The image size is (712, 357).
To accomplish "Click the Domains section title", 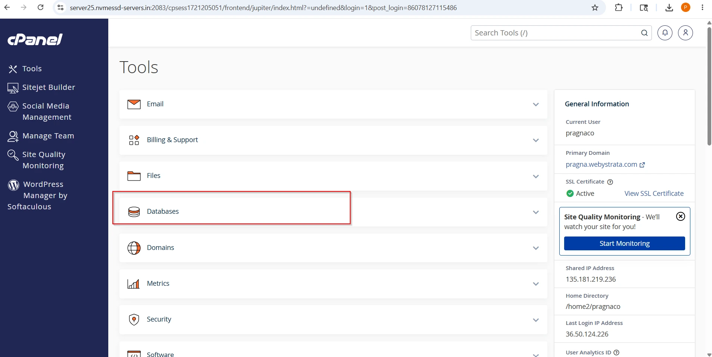I will (160, 248).
